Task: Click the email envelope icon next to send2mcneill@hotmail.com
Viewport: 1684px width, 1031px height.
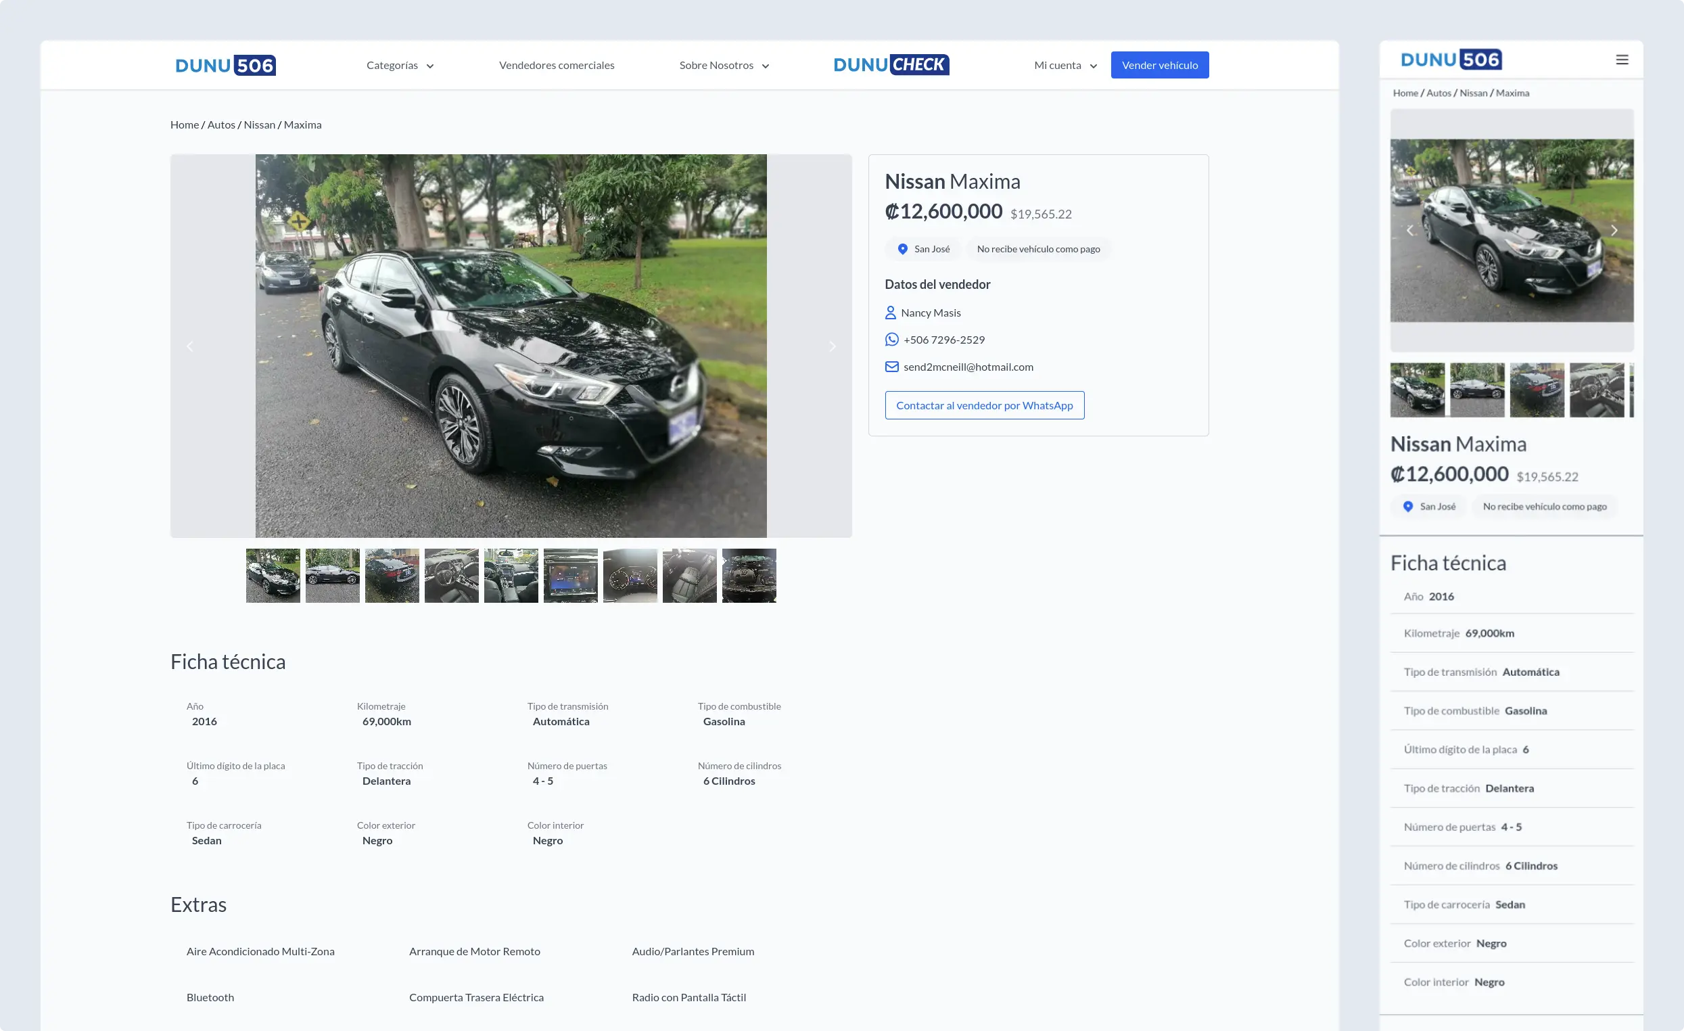Action: coord(891,367)
